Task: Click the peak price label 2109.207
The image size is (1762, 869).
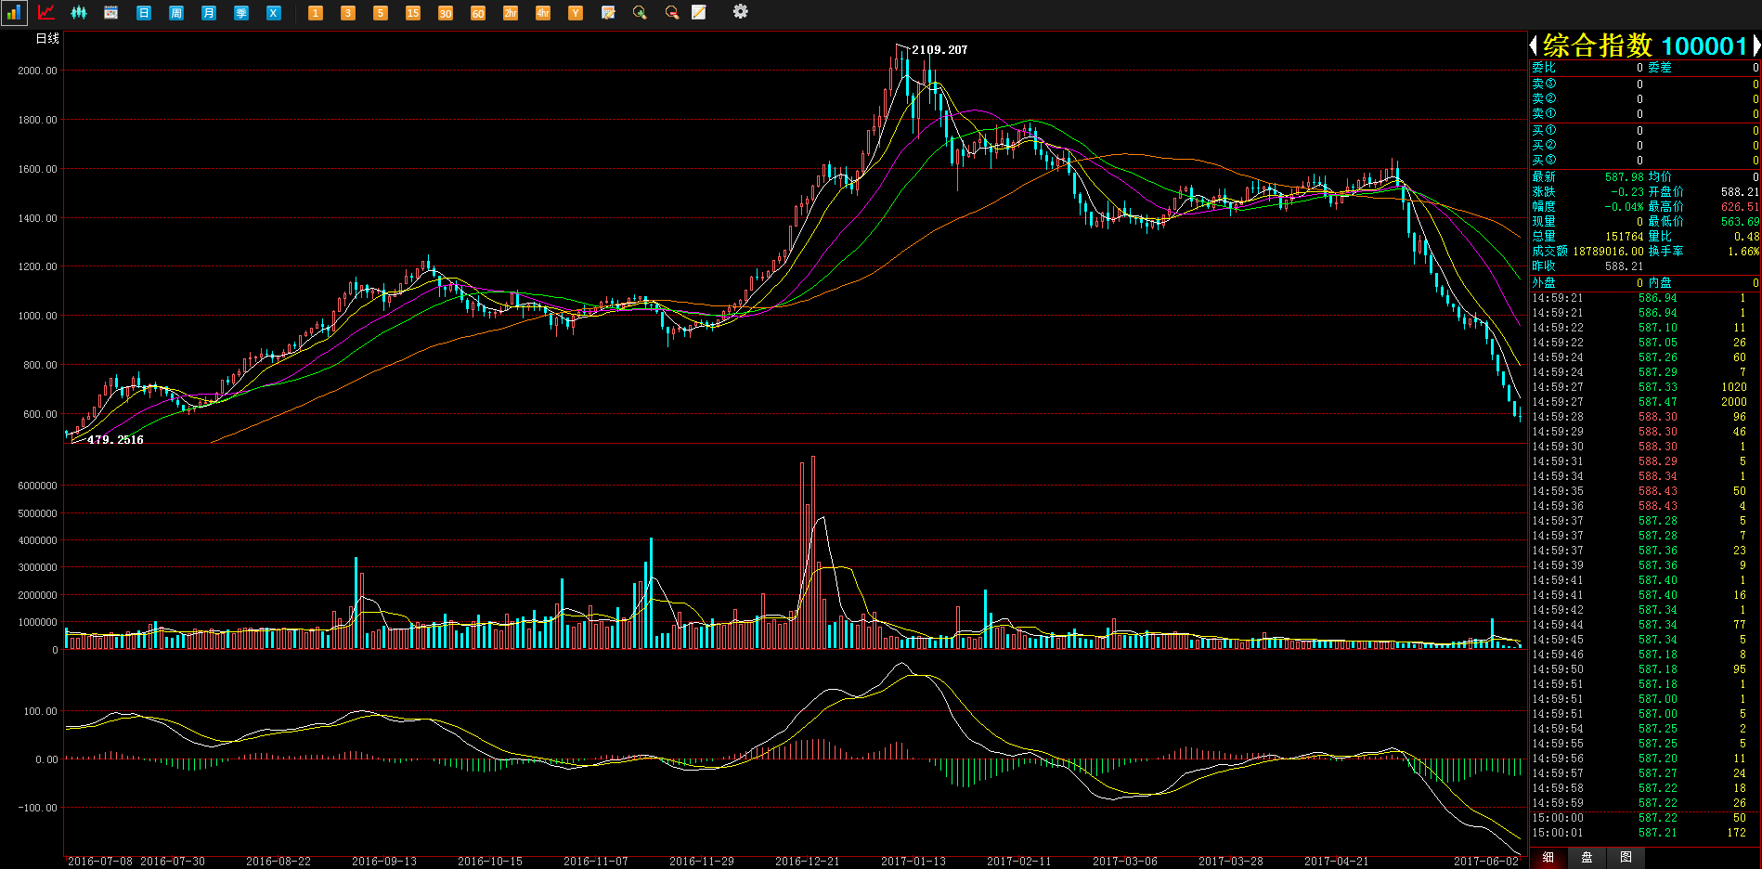Action: [939, 50]
